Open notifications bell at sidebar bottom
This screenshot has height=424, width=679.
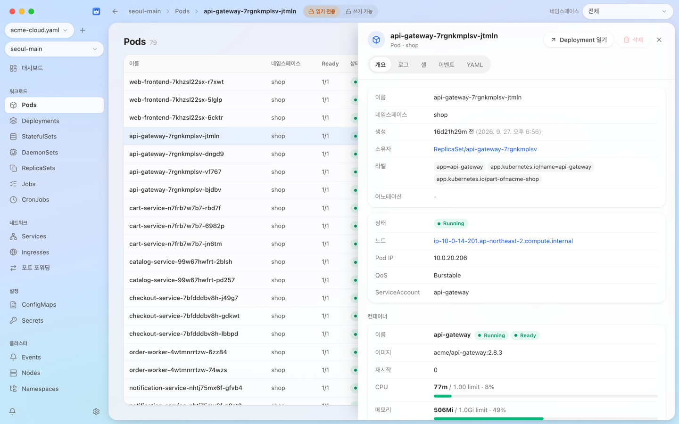coord(13,412)
